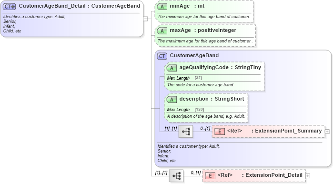Click the Max Length [128] facet
The height and width of the screenshot is (184, 333).
coord(185,110)
